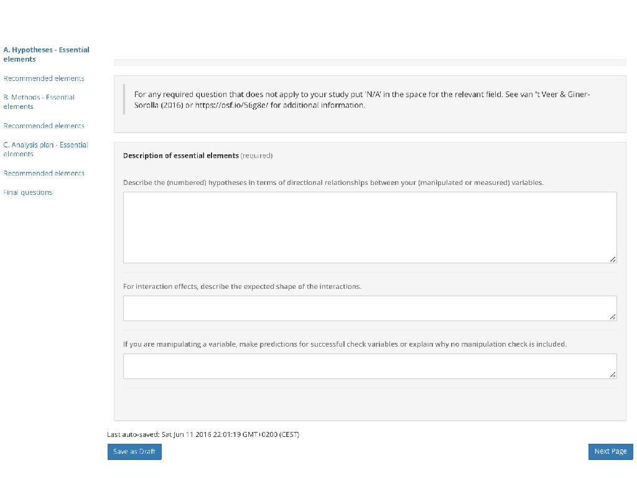Go to Recommended elements under Analysis plan
Screen dimensions: 637x478
coord(44,173)
